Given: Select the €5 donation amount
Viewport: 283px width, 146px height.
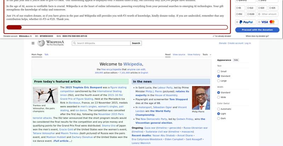Looking at the screenshot, I should click(240, 8).
